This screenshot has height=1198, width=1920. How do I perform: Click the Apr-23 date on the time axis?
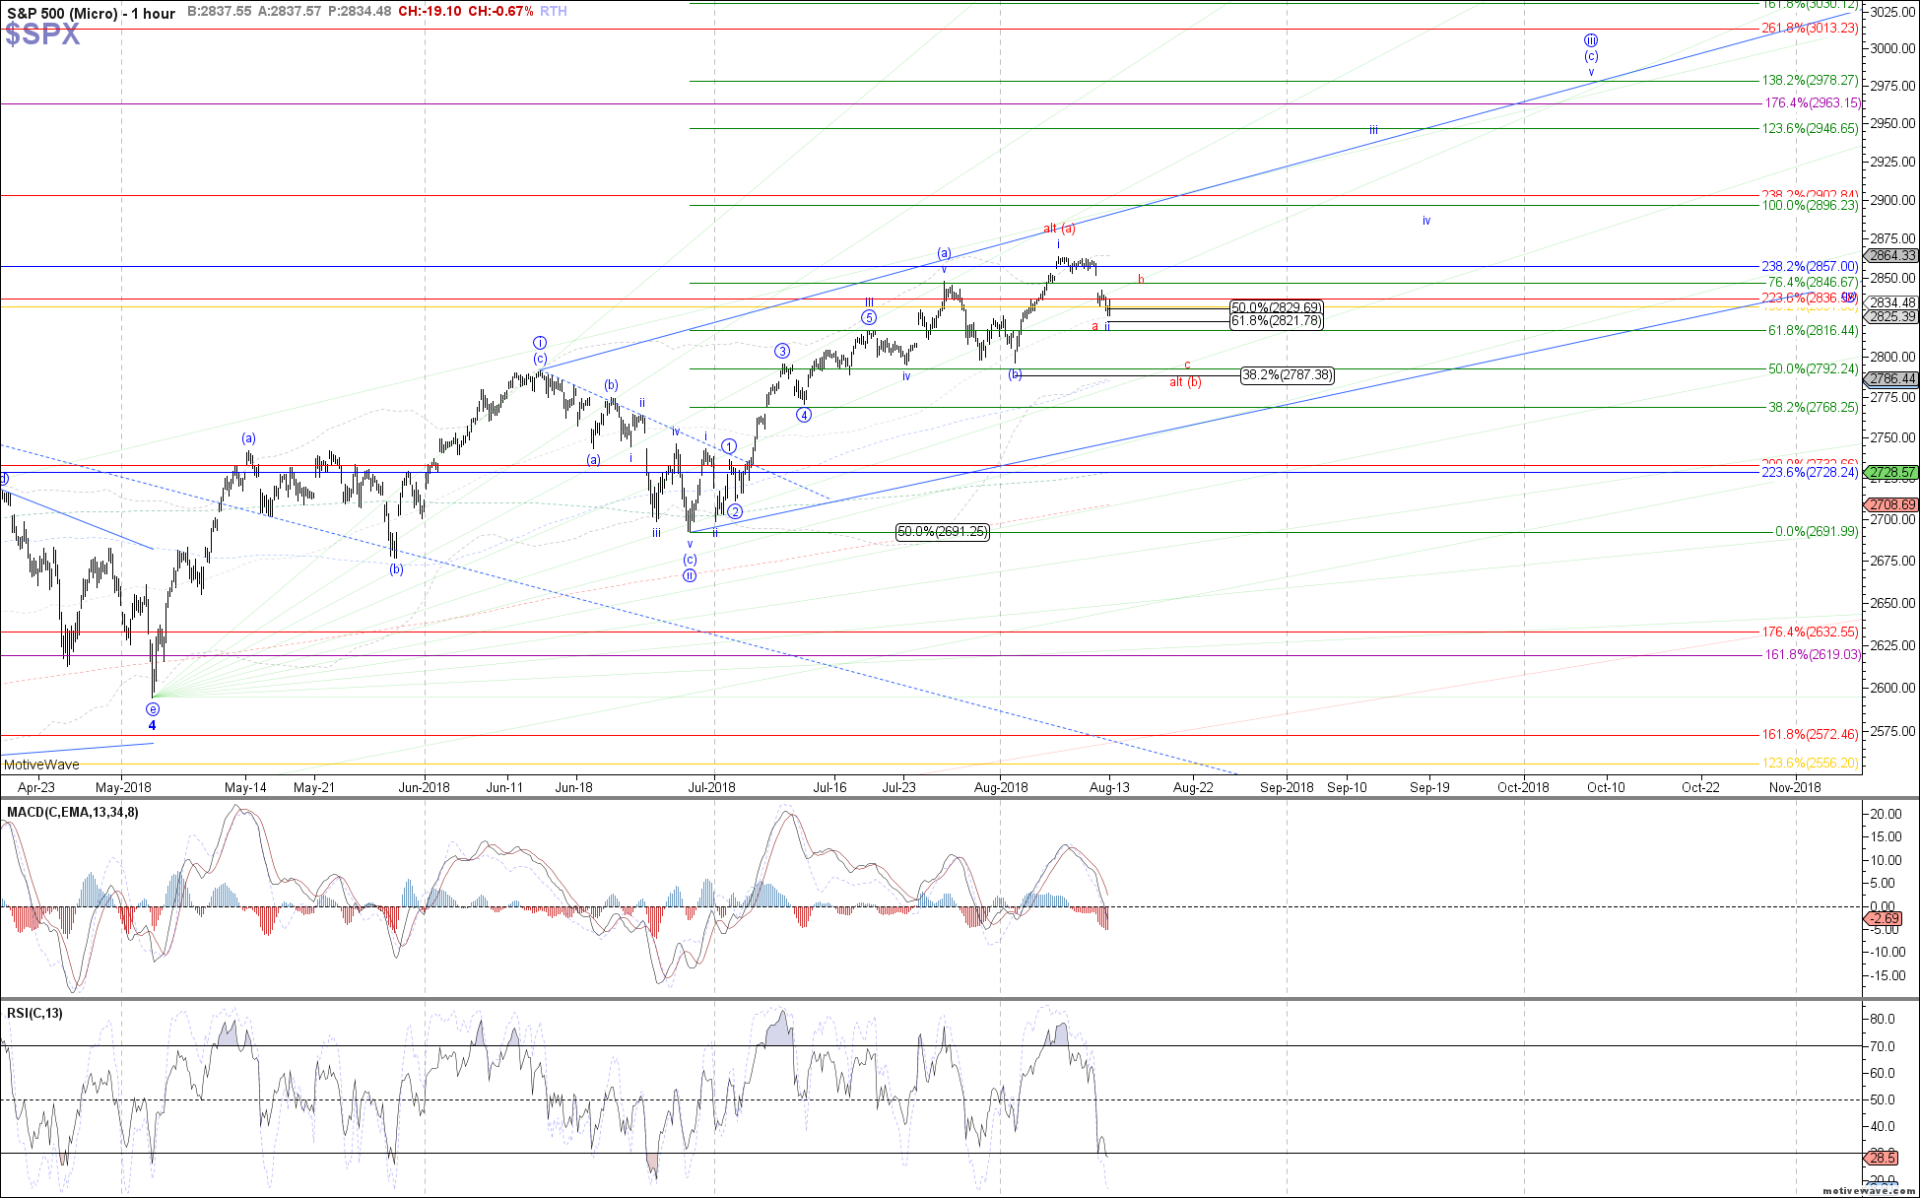36,787
